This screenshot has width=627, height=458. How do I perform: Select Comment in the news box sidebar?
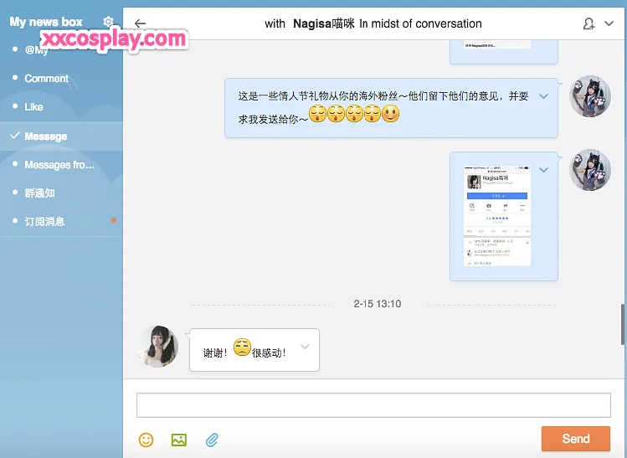[x=46, y=79]
